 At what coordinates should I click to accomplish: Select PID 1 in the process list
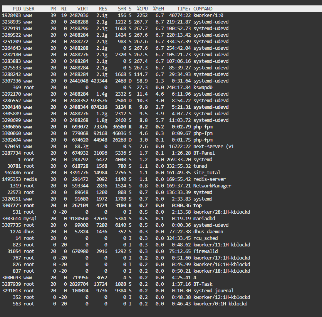tap(20, 160)
